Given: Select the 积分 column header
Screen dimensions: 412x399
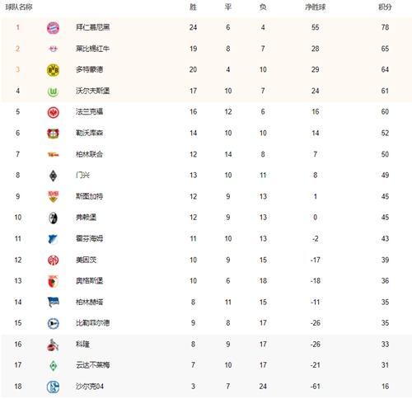Looking at the screenshot, I should click(385, 7).
